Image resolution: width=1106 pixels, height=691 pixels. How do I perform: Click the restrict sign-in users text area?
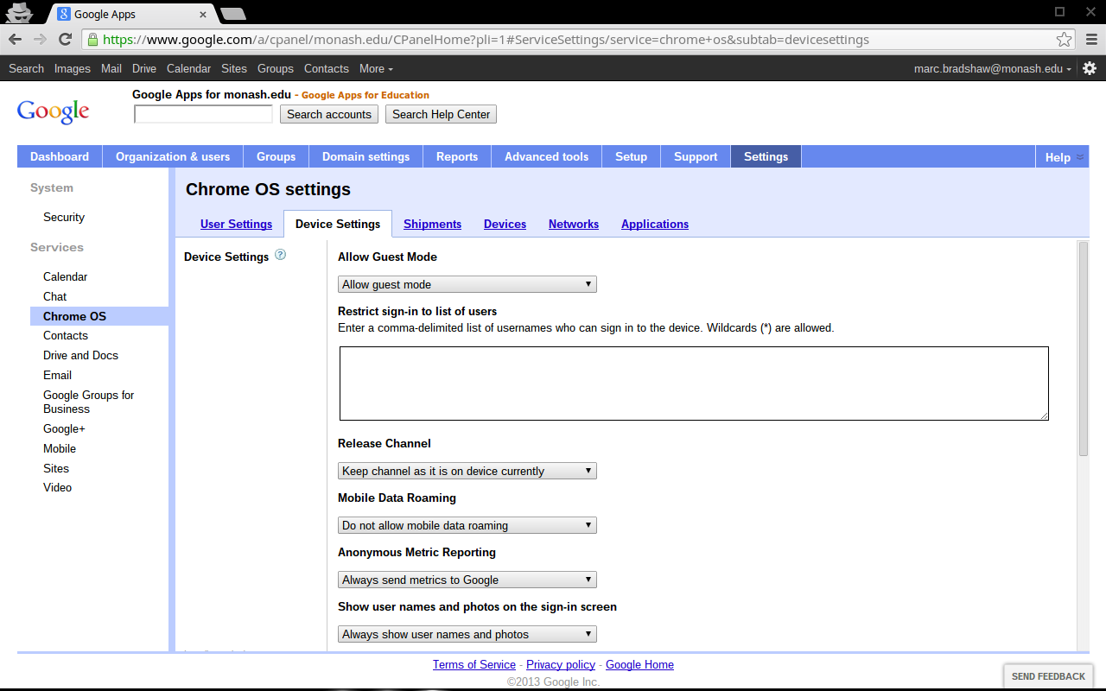(x=694, y=384)
